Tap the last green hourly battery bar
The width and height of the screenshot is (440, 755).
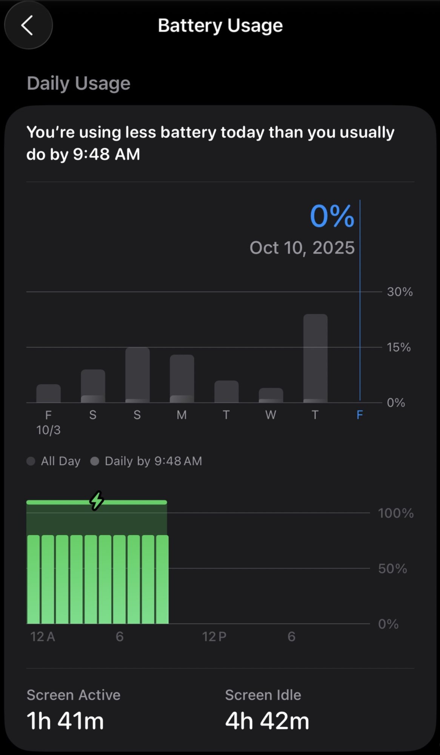(162, 579)
